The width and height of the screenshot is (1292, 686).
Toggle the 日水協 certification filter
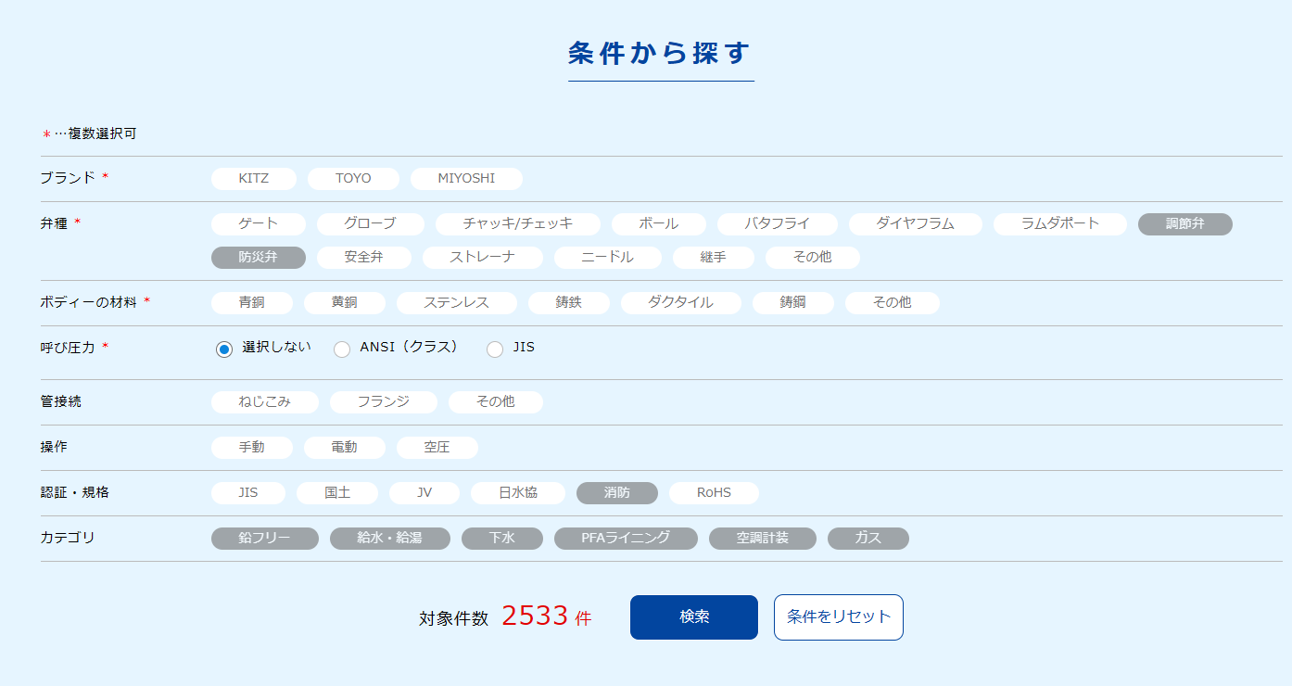click(518, 492)
